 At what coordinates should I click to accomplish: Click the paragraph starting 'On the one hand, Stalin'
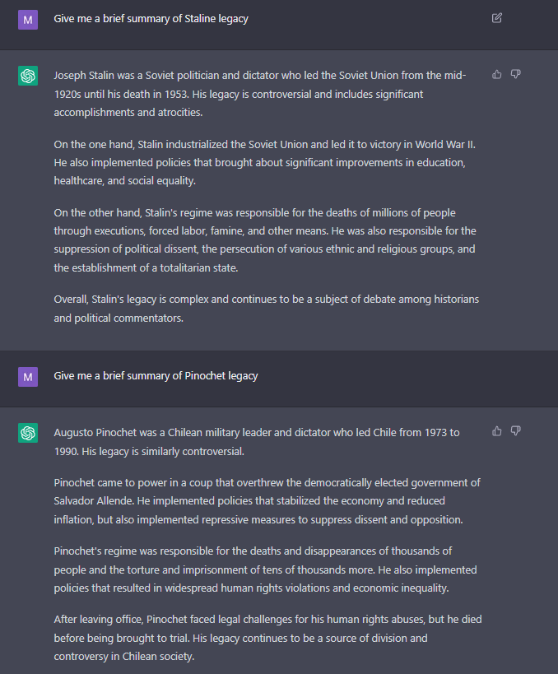[x=264, y=162]
